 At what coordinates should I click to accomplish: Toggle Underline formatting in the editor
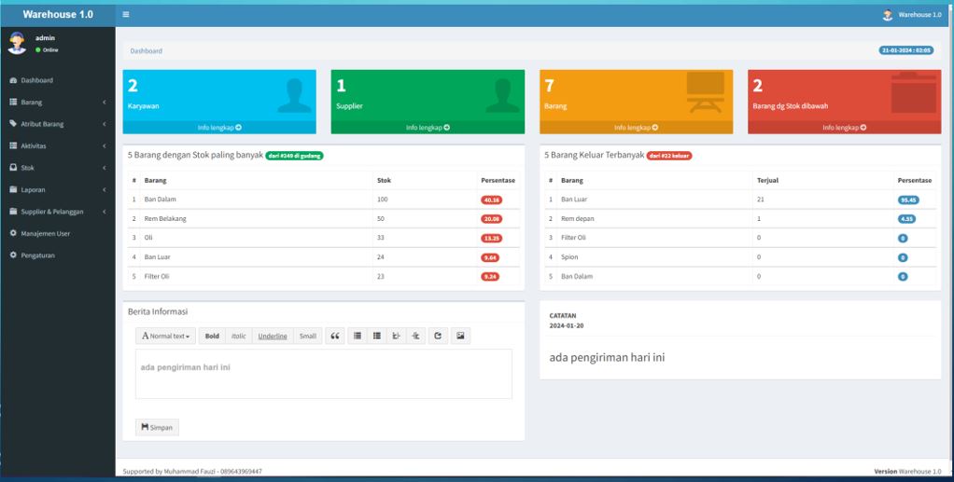pyautogui.click(x=273, y=336)
